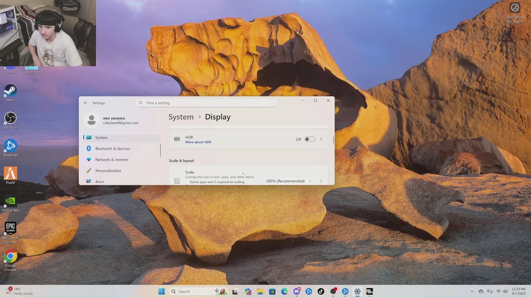531x298 pixels.
Task: Select the Fortnite desktop shortcut
Action: [x=32, y=70]
